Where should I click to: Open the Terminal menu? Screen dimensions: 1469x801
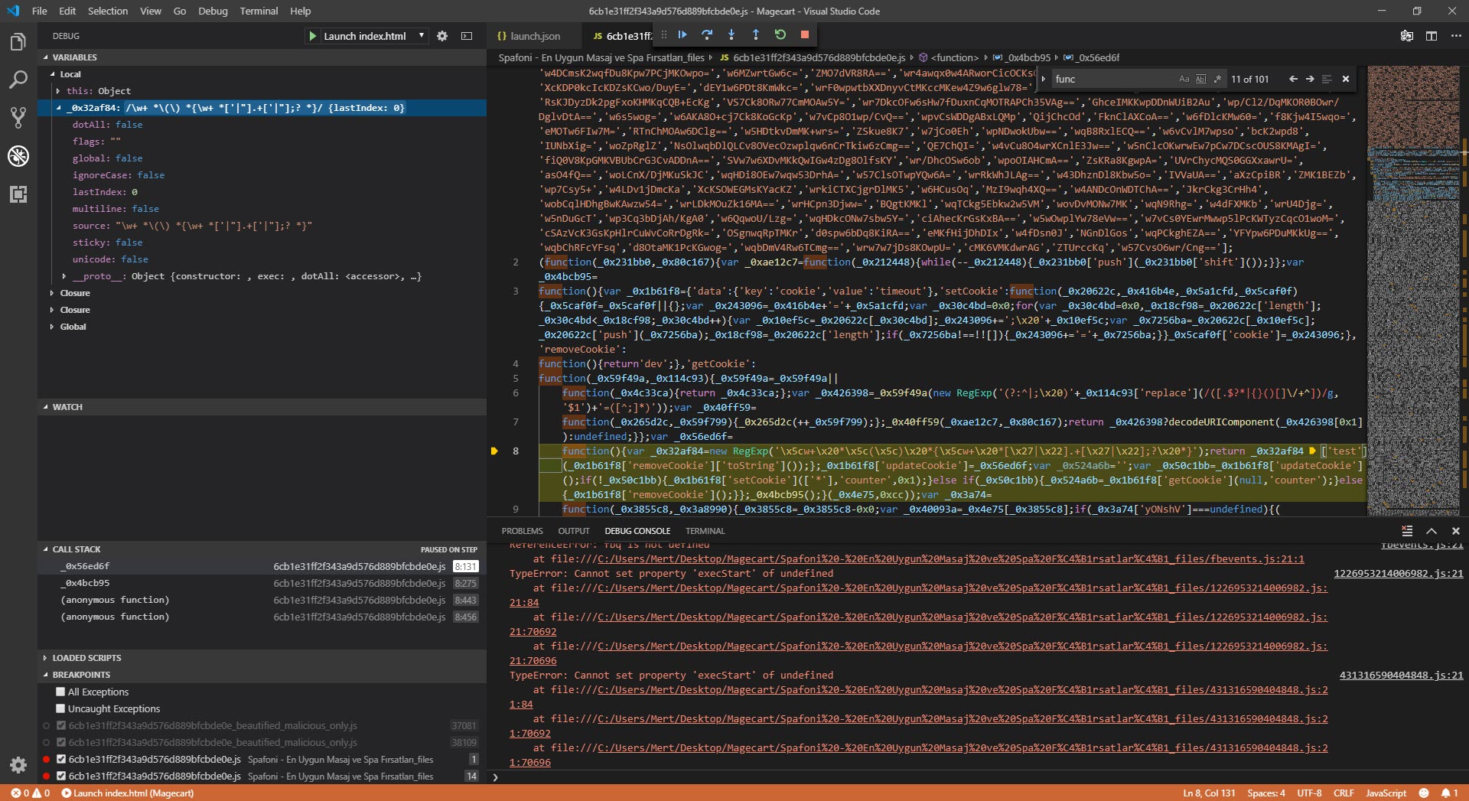259,11
